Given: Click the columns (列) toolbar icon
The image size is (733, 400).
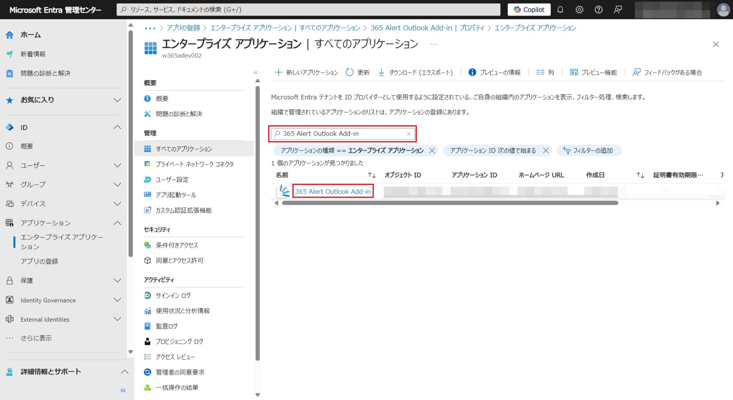Looking at the screenshot, I should [x=540, y=72].
